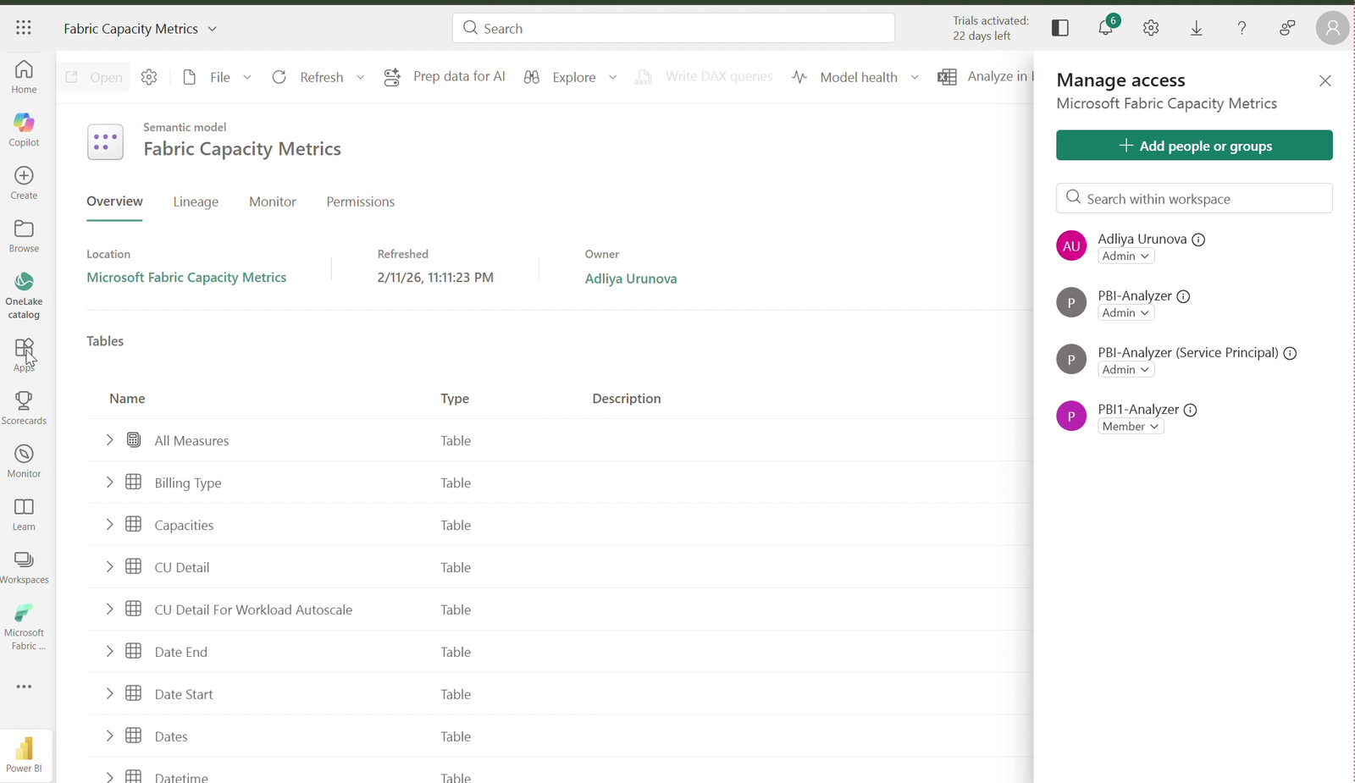
Task: Open Copilot from the sidebar
Action: [24, 130]
